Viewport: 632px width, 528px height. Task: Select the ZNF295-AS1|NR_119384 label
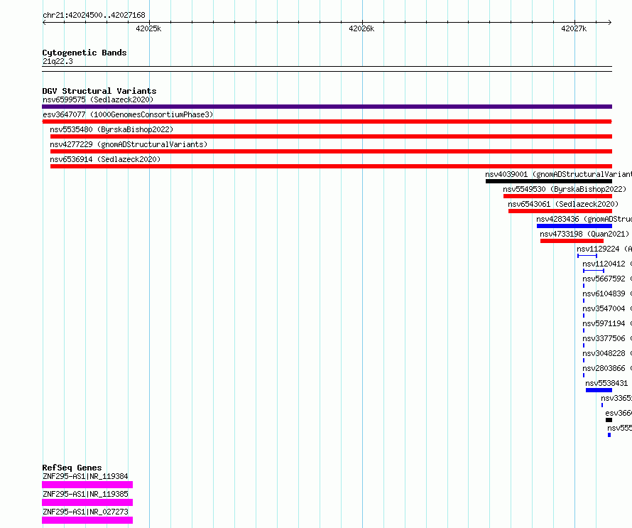click(85, 476)
